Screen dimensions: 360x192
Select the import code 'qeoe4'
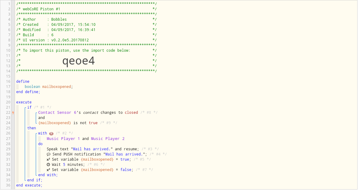point(79,61)
